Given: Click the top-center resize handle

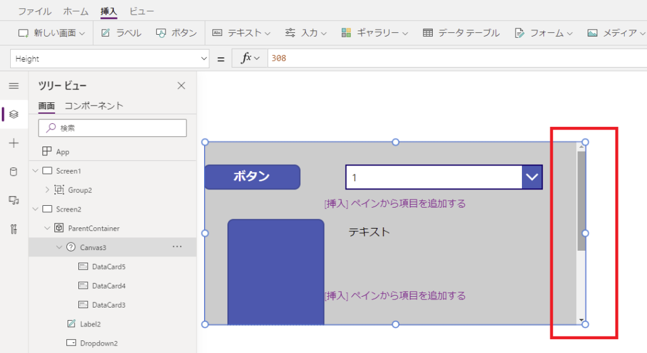Looking at the screenshot, I should [x=396, y=142].
